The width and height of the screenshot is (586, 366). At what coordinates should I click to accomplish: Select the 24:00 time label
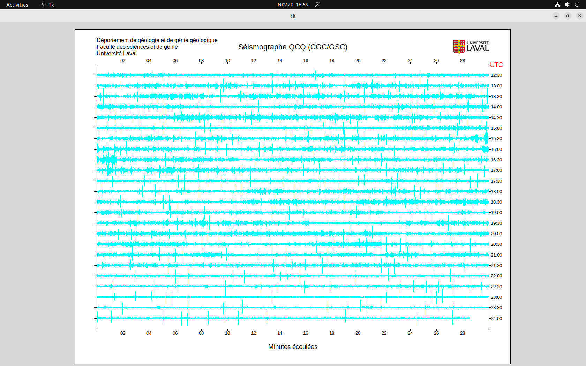coord(496,319)
